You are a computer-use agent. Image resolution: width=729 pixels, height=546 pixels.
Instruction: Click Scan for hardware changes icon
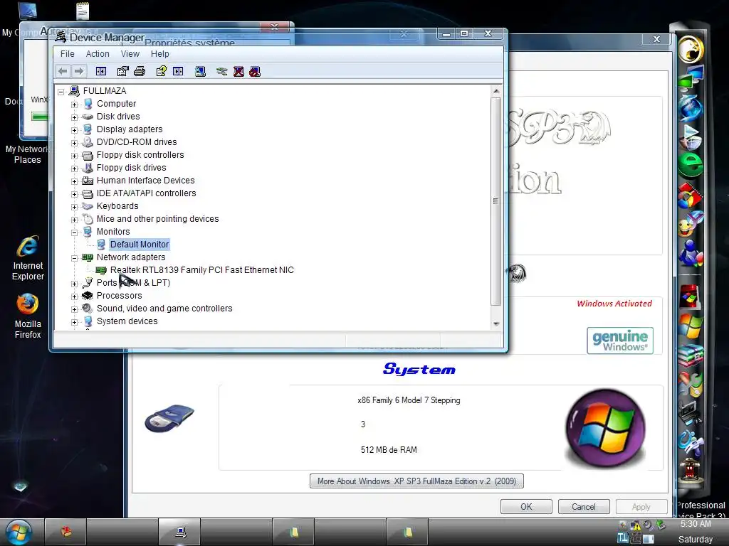pyautogui.click(x=200, y=71)
